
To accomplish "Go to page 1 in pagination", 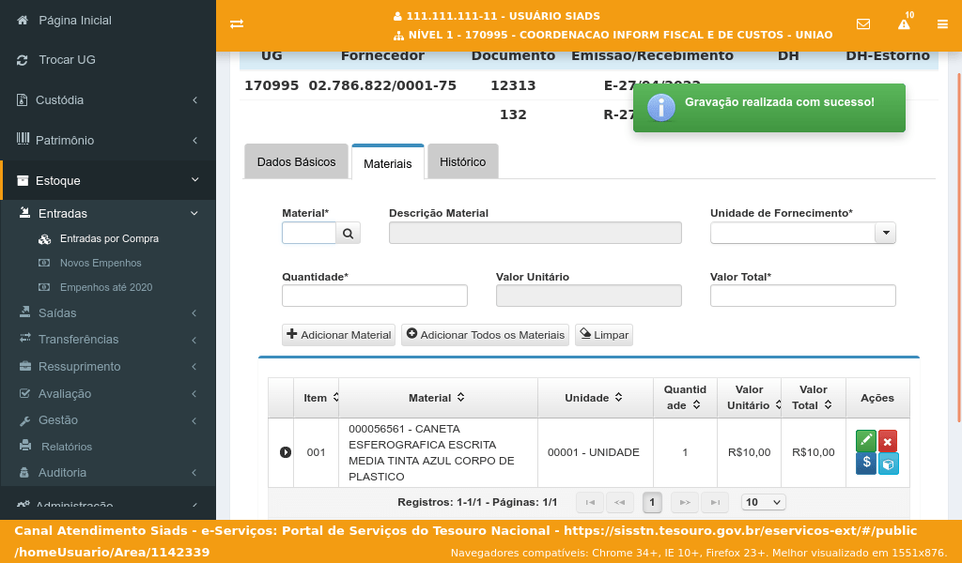I will coord(652,502).
